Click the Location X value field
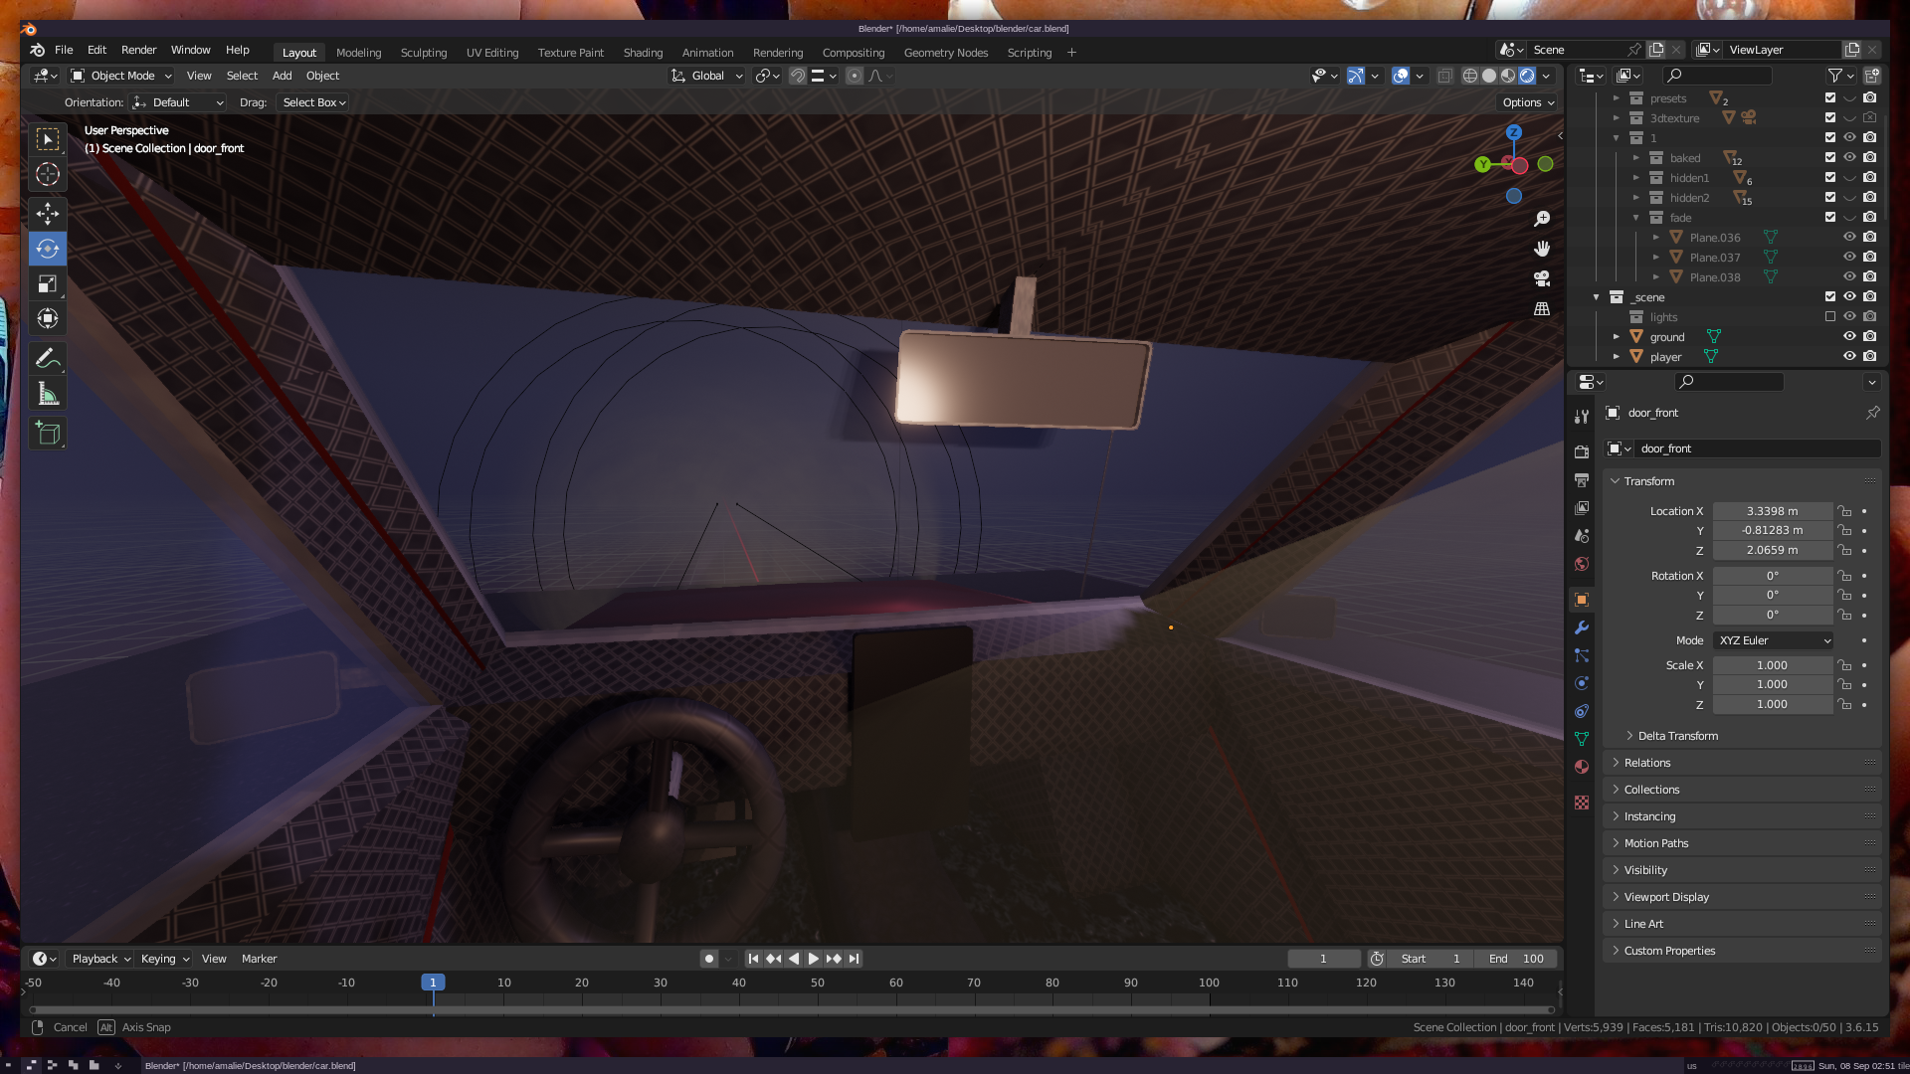The width and height of the screenshot is (1910, 1074). 1772,511
